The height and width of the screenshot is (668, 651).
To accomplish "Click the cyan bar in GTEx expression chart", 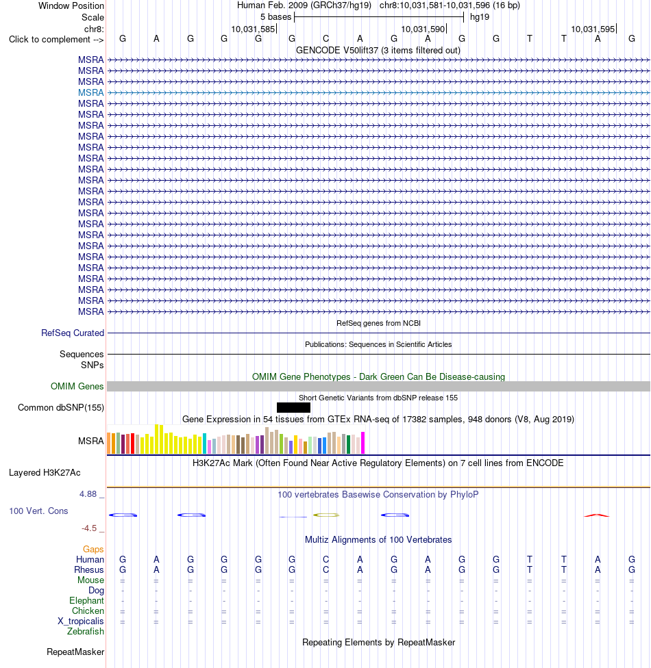I will pyautogui.click(x=204, y=444).
